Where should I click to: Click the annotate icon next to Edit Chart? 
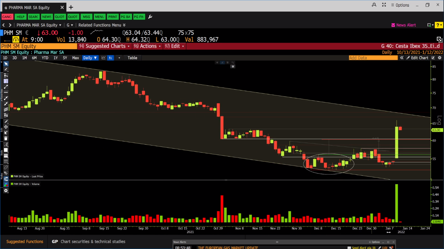[433, 58]
